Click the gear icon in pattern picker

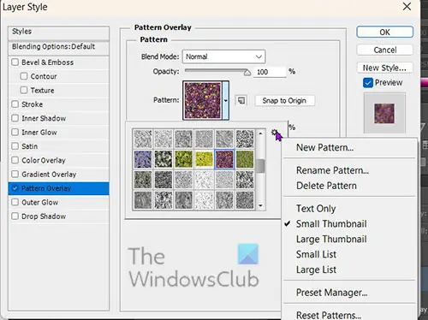point(274,132)
